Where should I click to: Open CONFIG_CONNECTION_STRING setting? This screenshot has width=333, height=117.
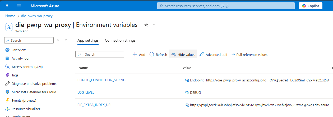101,80
